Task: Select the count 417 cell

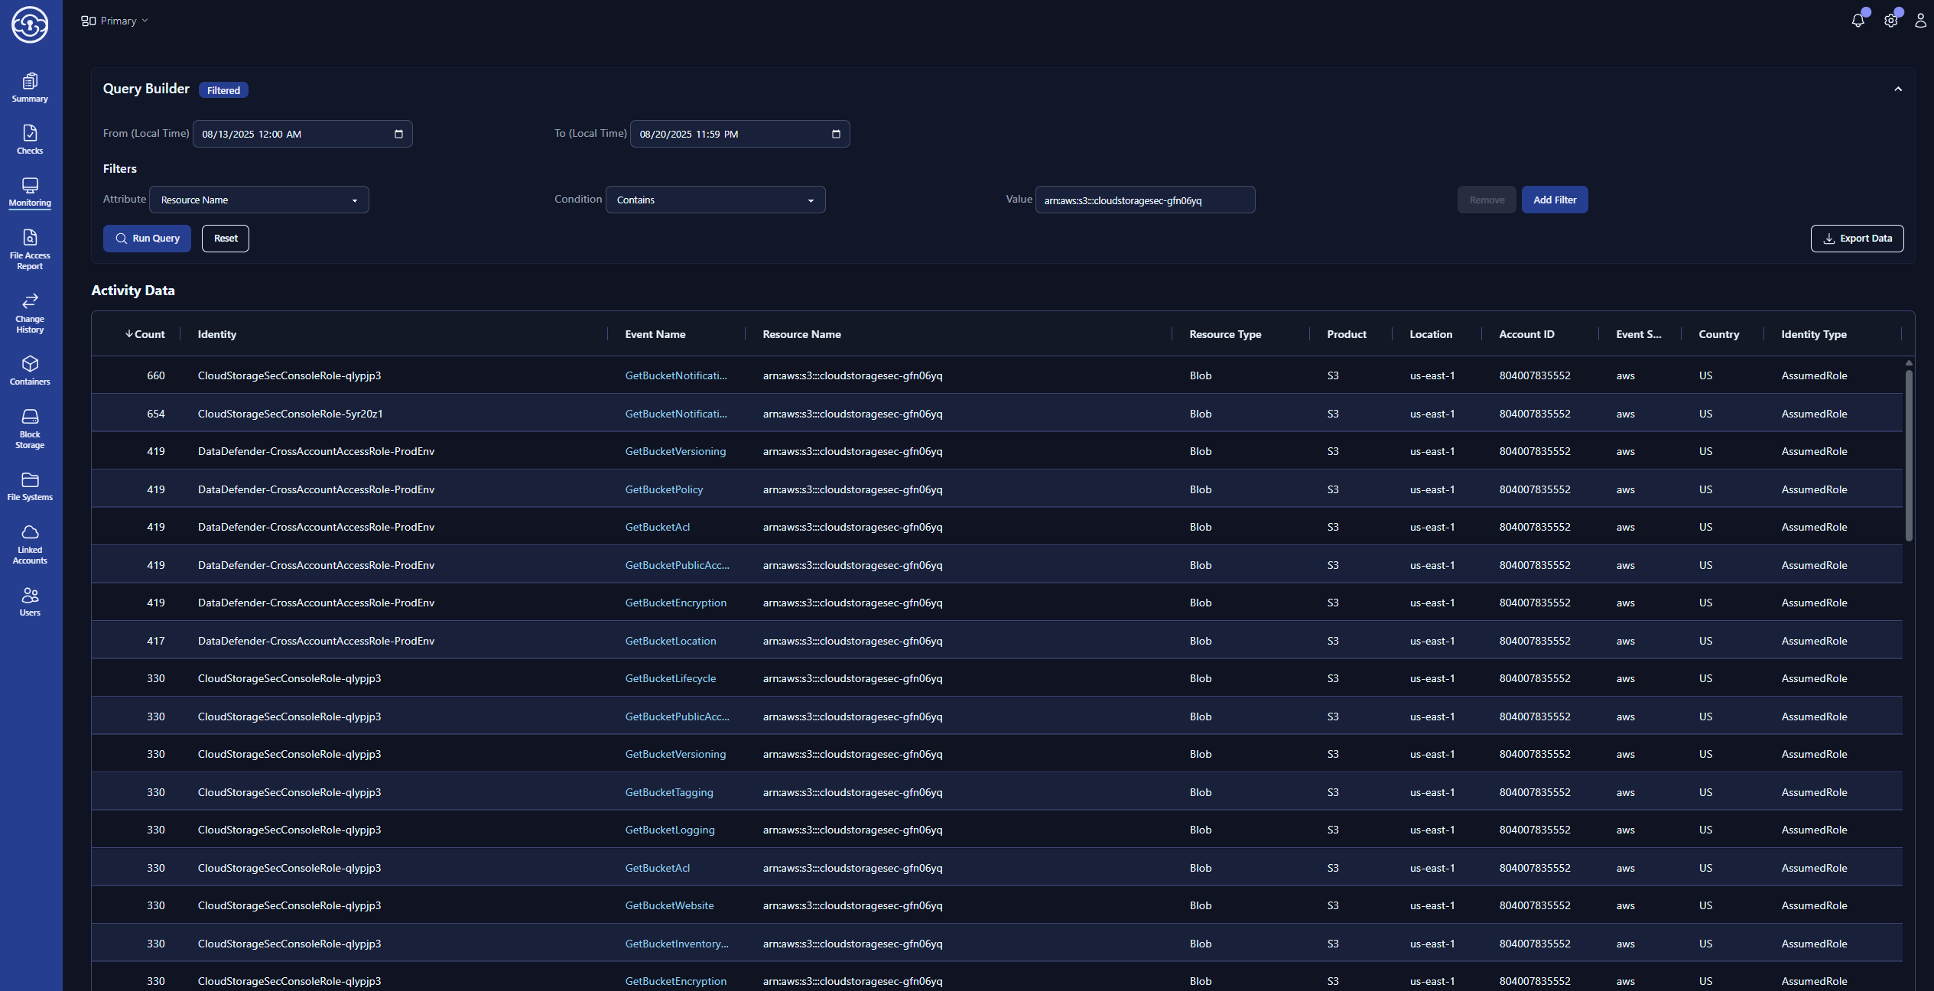Action: tap(155, 641)
